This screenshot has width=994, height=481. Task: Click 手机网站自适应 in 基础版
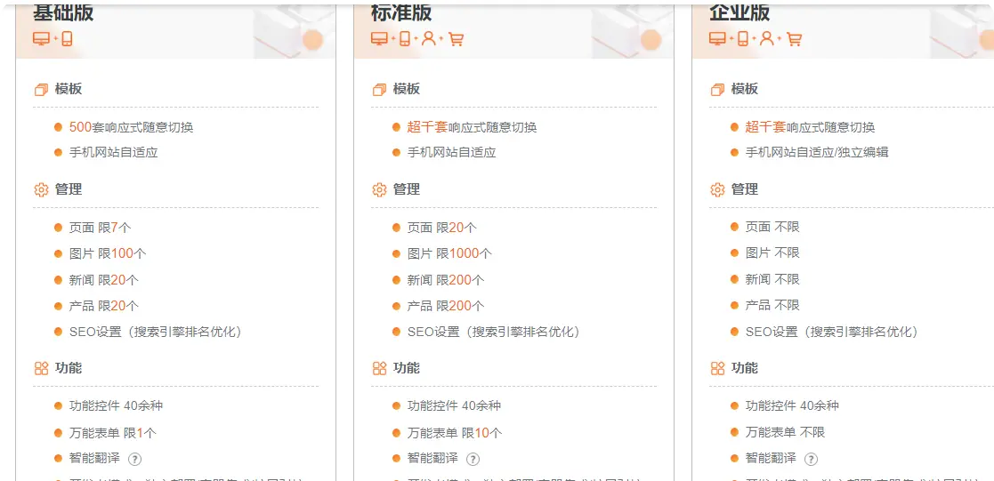(114, 153)
